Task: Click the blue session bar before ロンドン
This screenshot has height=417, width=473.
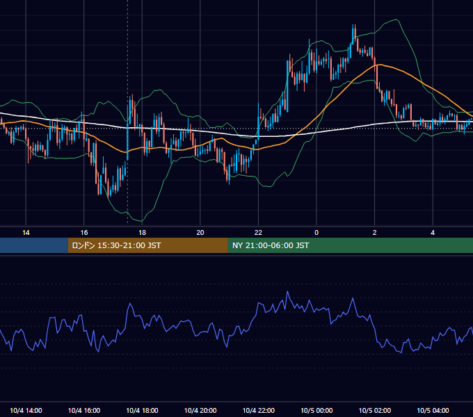Action: pyautogui.click(x=34, y=245)
